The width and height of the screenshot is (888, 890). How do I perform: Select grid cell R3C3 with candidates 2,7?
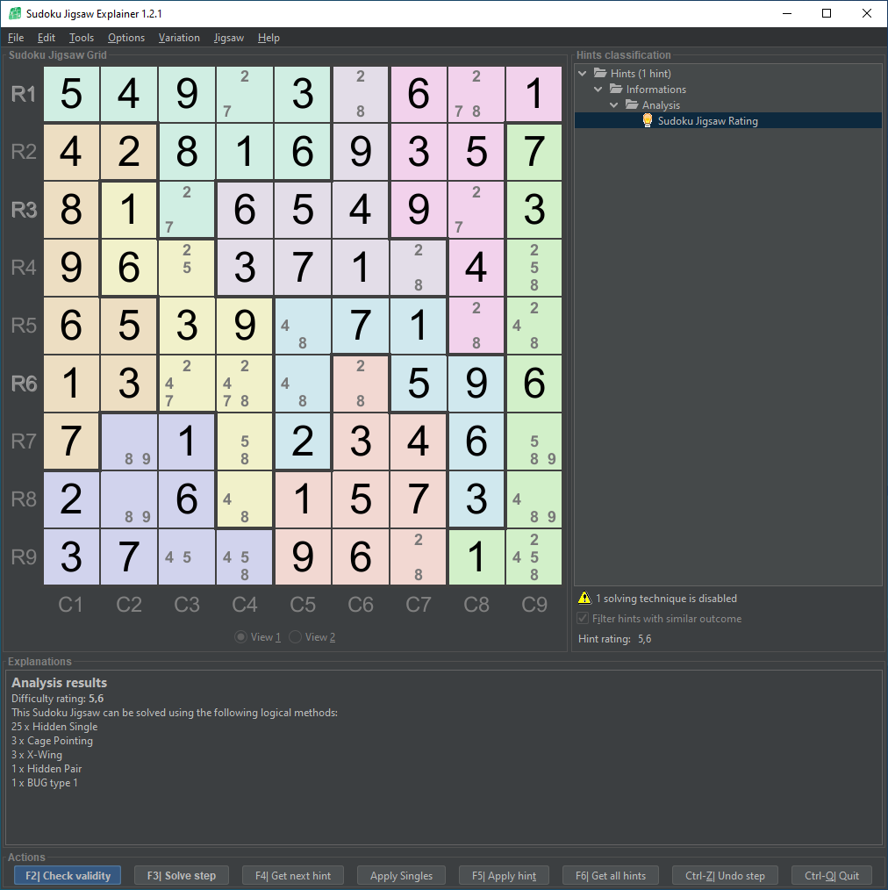(x=187, y=210)
